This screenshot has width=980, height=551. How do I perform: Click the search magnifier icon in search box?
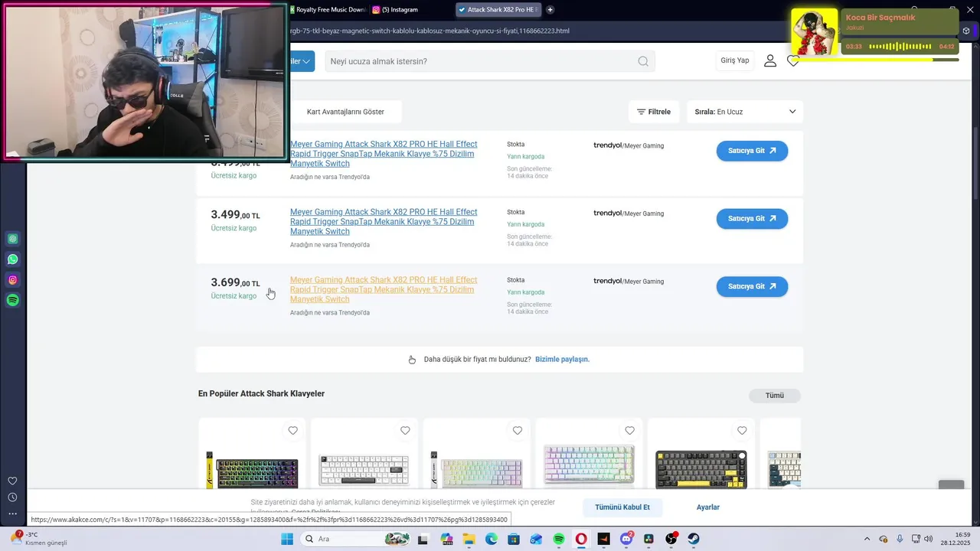[x=643, y=61]
